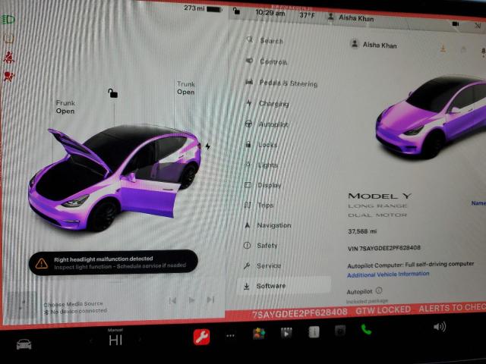Tap the GTW LOCKED status text
Viewport: 486px width, 364px height.
click(x=383, y=309)
